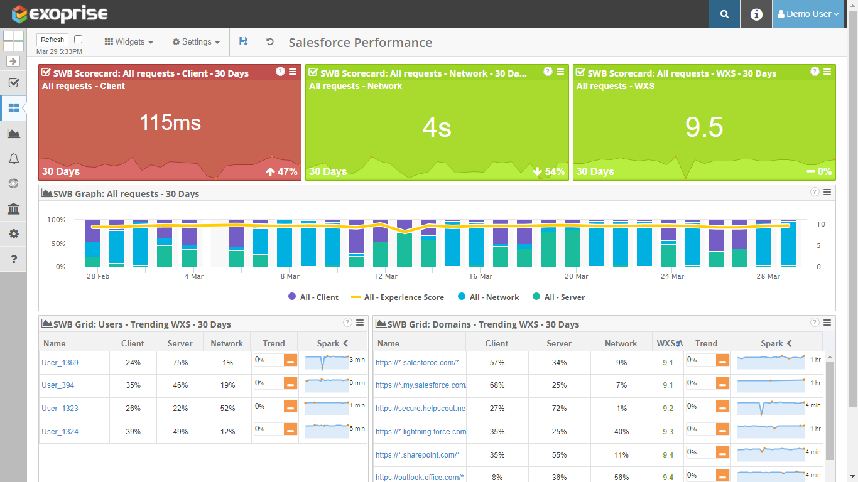Sort Users grid by Server column
This screenshot has height=482, width=858.
coord(180,343)
